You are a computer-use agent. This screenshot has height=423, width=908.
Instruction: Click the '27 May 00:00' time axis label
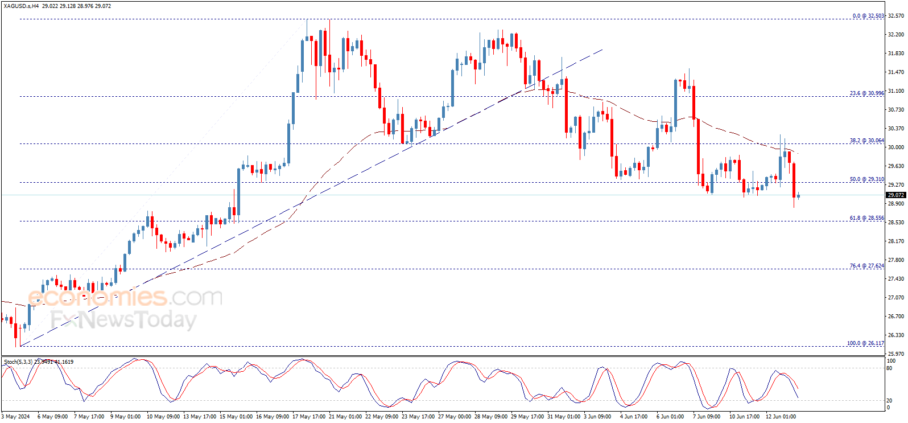455,417
